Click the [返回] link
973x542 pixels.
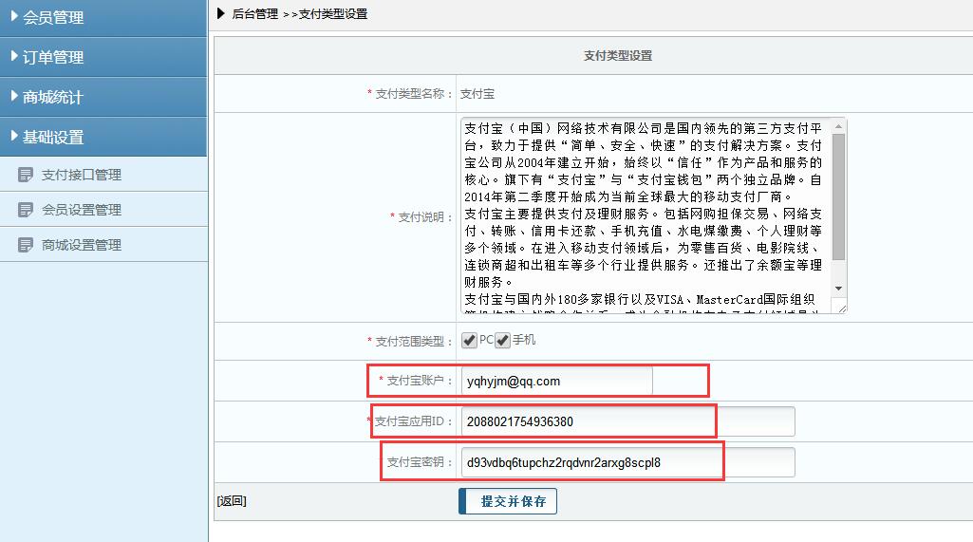pos(231,501)
